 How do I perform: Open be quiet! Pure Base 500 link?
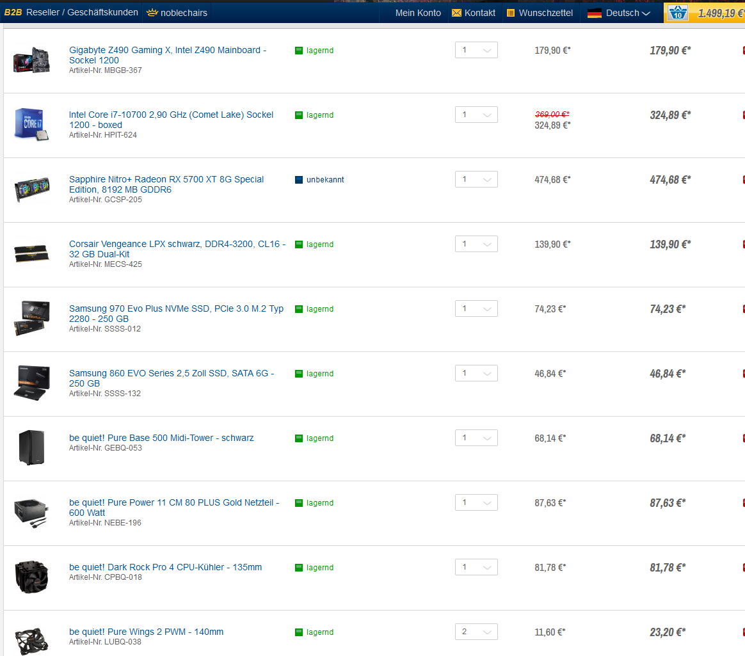pos(161,438)
